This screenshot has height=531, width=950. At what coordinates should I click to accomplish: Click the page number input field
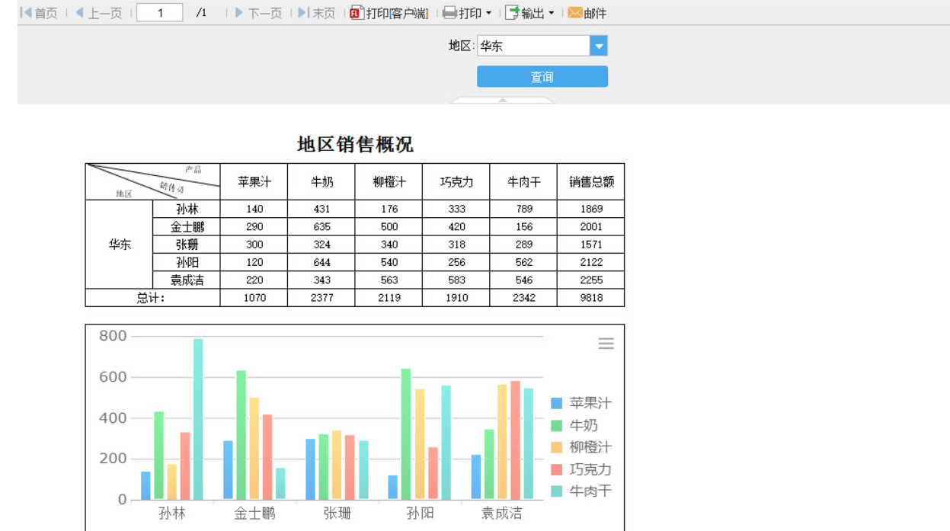click(160, 13)
